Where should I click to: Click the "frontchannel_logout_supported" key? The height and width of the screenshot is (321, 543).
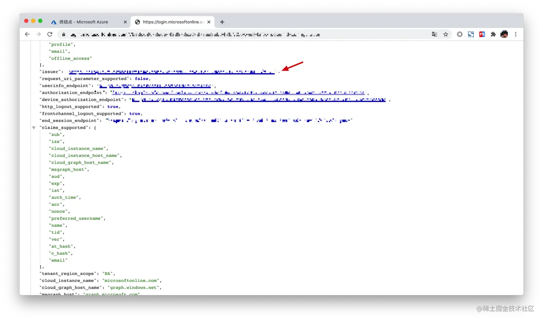(82, 114)
